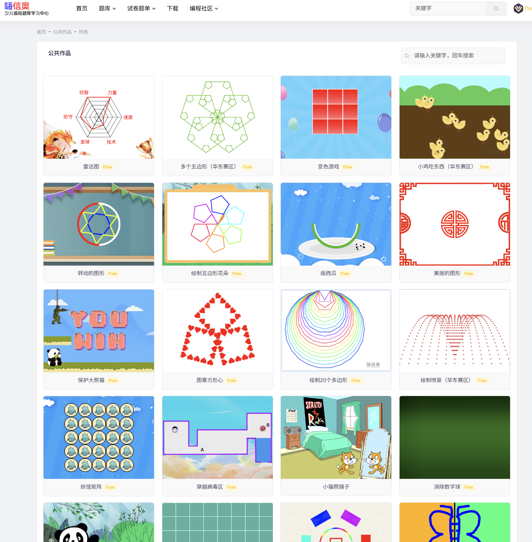Open the colored rectangles ring thumbnail
This screenshot has height=542, width=532.
coord(336,522)
